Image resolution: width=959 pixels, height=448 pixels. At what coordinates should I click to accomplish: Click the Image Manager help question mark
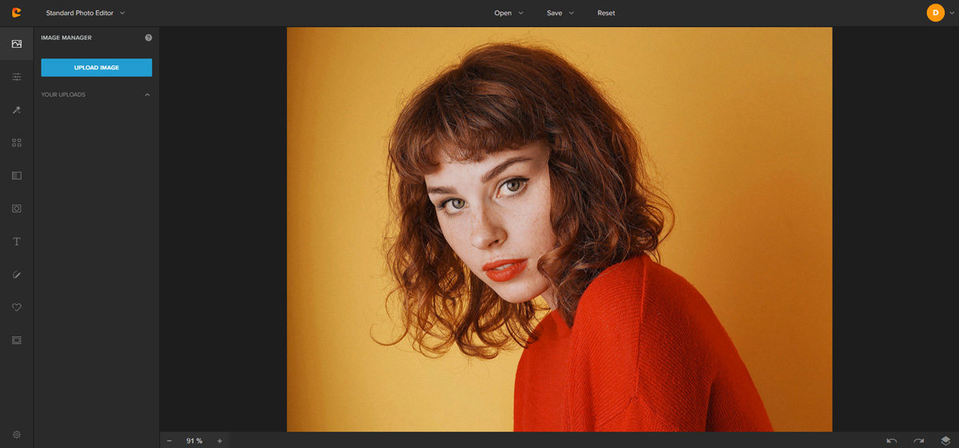(x=149, y=38)
